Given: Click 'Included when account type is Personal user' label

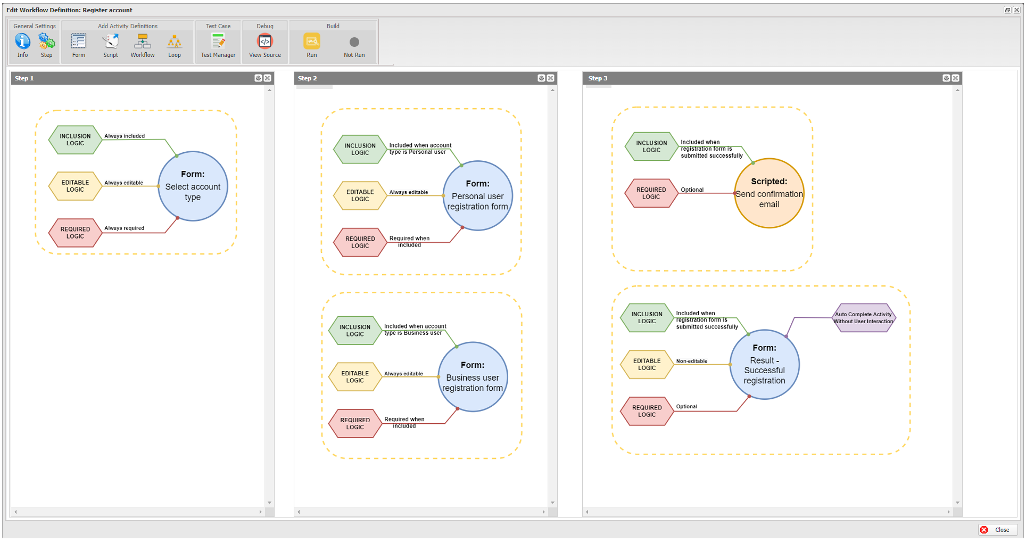Looking at the screenshot, I should pyautogui.click(x=420, y=149).
